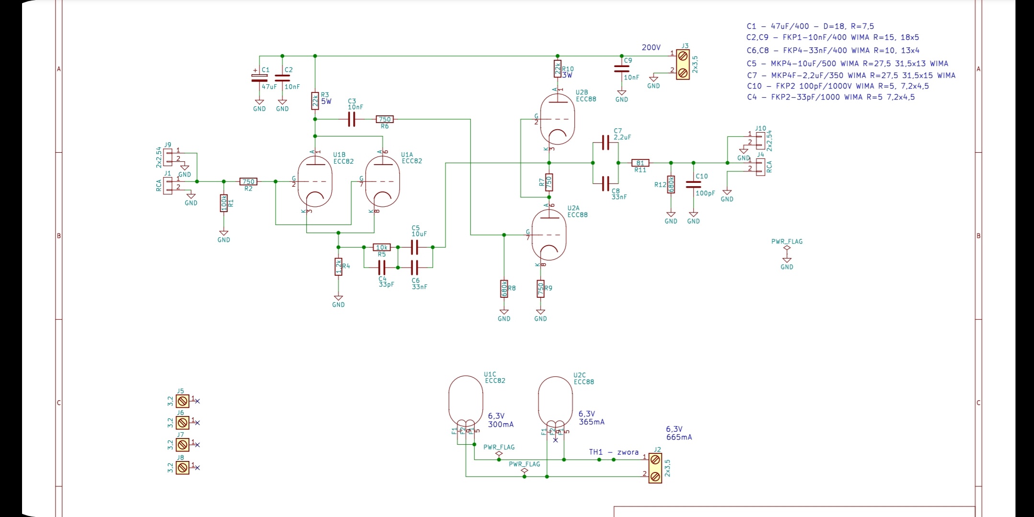
Task: Click the R9 750 resistor
Action: pos(541,289)
